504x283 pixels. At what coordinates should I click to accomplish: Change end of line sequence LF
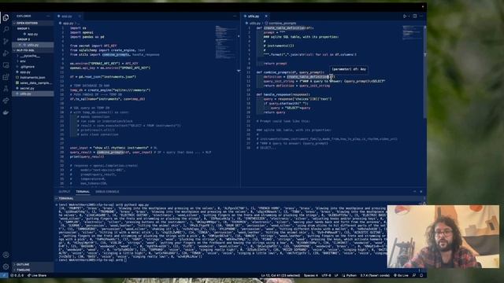[x=336, y=275]
